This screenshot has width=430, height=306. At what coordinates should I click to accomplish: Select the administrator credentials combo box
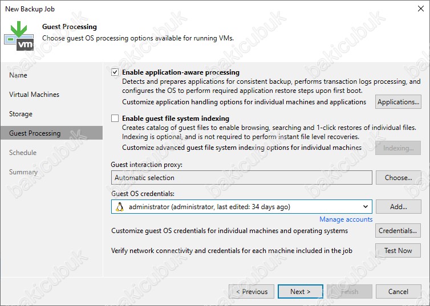[242, 207]
